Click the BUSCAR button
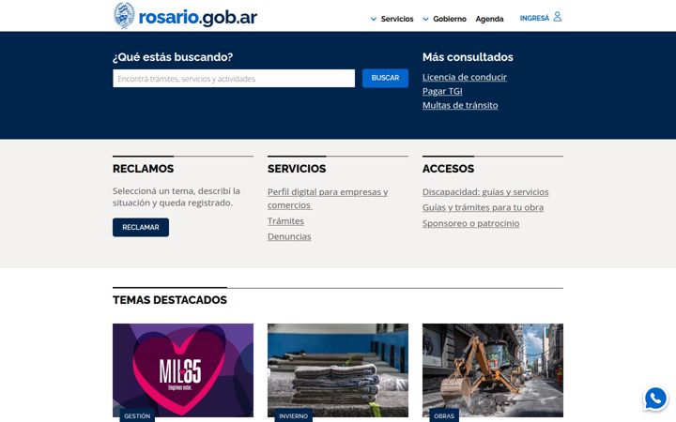 [x=385, y=78]
